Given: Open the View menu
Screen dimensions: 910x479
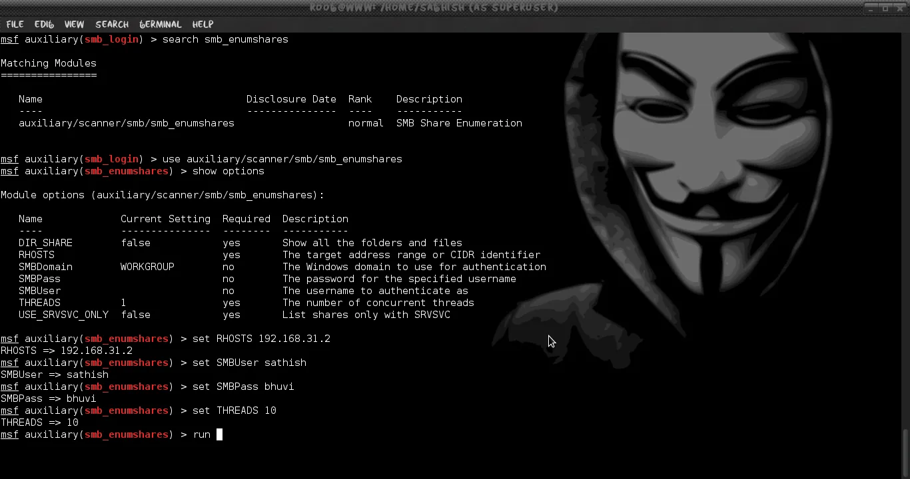Looking at the screenshot, I should coord(74,24).
